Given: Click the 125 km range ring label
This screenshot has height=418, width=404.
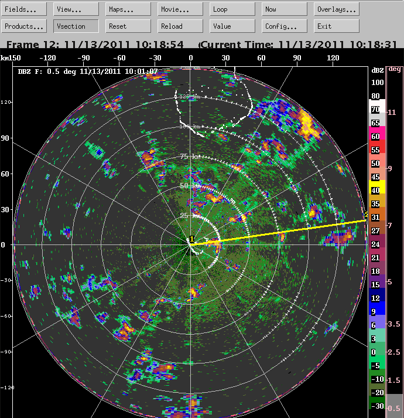Looking at the screenshot, I should pos(190,97).
